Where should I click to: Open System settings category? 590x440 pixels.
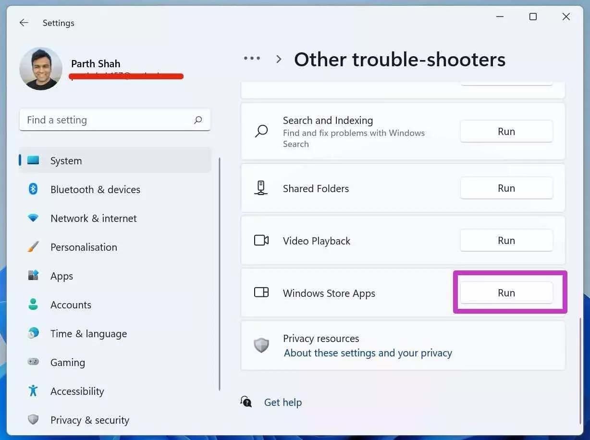click(x=115, y=160)
